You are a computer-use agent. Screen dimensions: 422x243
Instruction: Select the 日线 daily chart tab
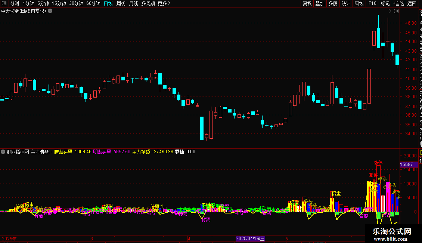108,3
